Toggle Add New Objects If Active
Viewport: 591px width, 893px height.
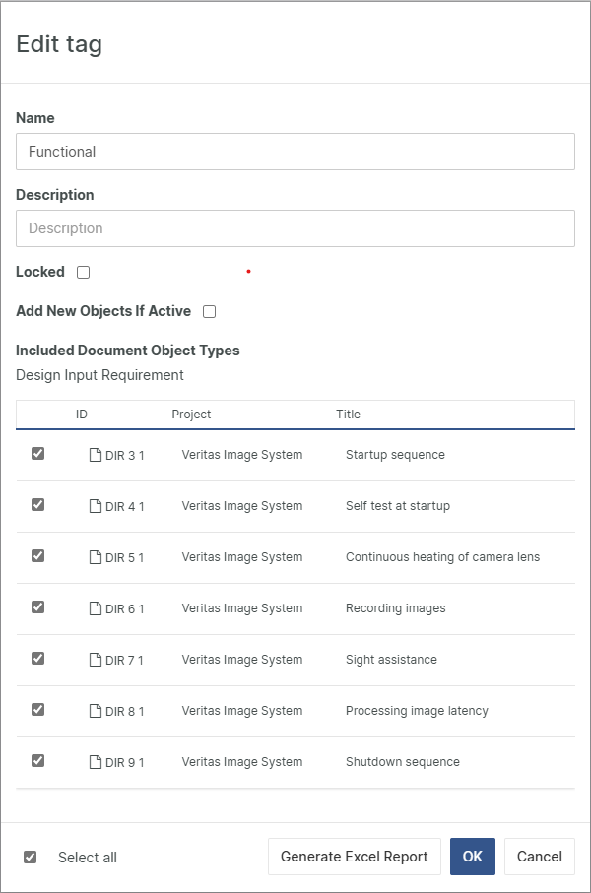coord(209,312)
